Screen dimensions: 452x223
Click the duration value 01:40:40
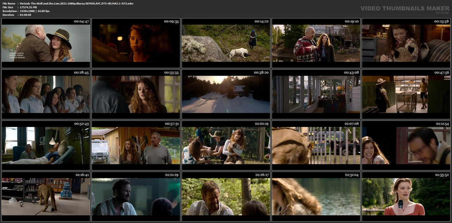[x=25, y=15]
